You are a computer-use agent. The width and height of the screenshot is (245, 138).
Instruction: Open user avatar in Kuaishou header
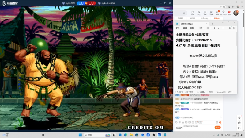(236, 13)
